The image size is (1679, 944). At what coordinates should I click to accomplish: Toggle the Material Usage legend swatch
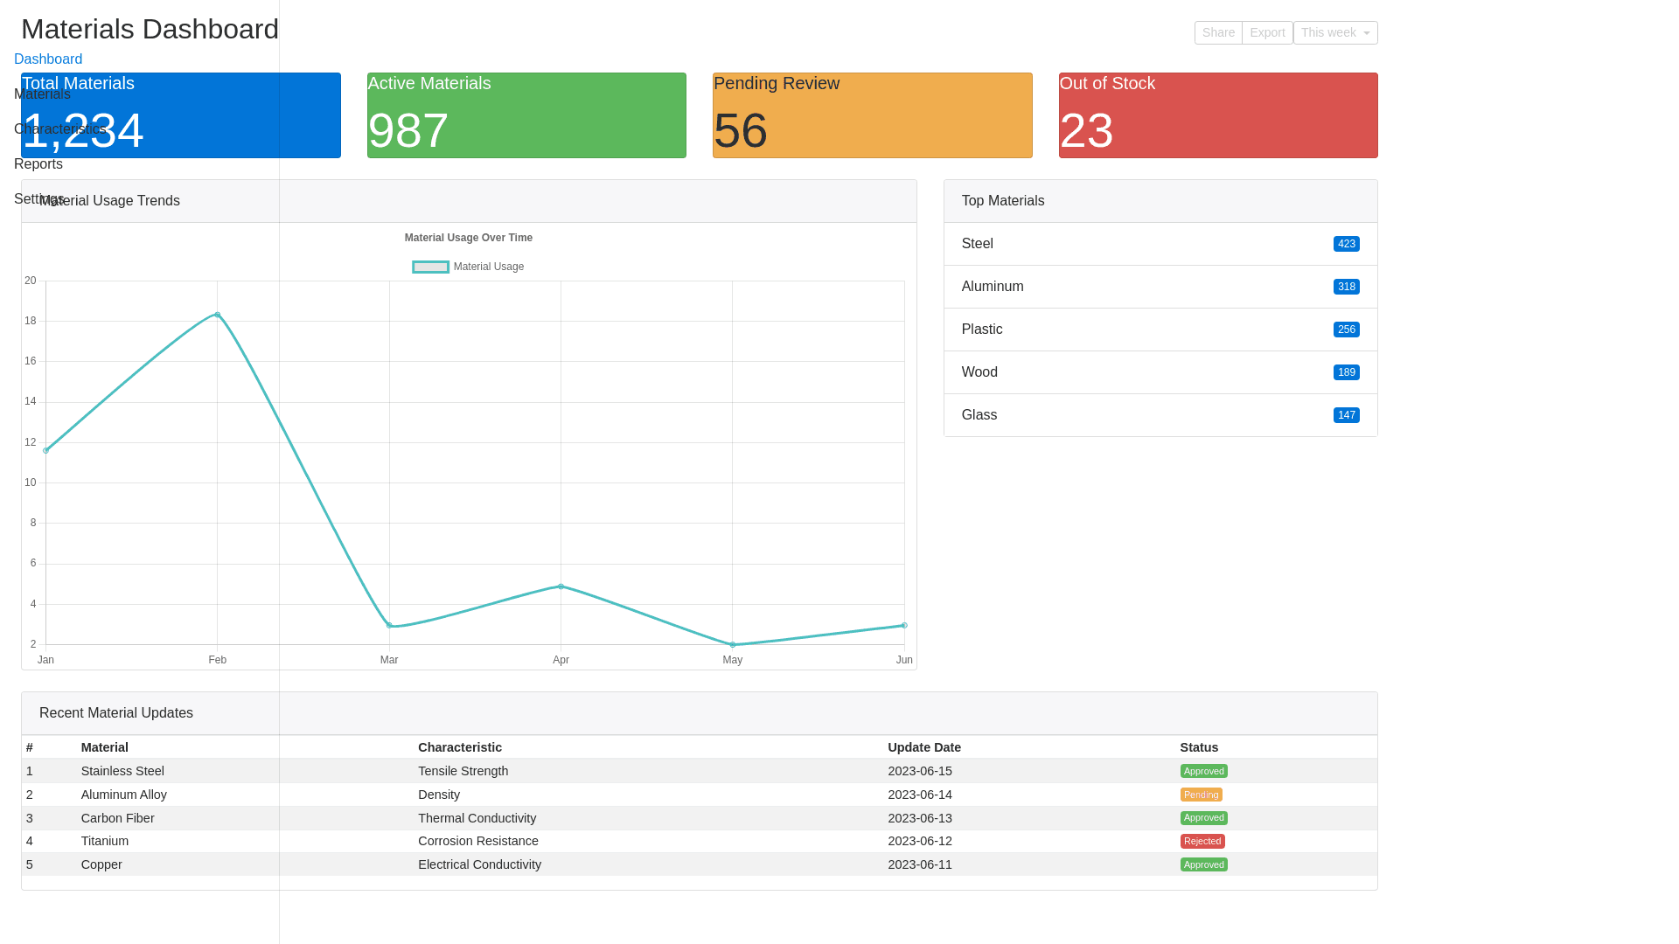coord(430,267)
